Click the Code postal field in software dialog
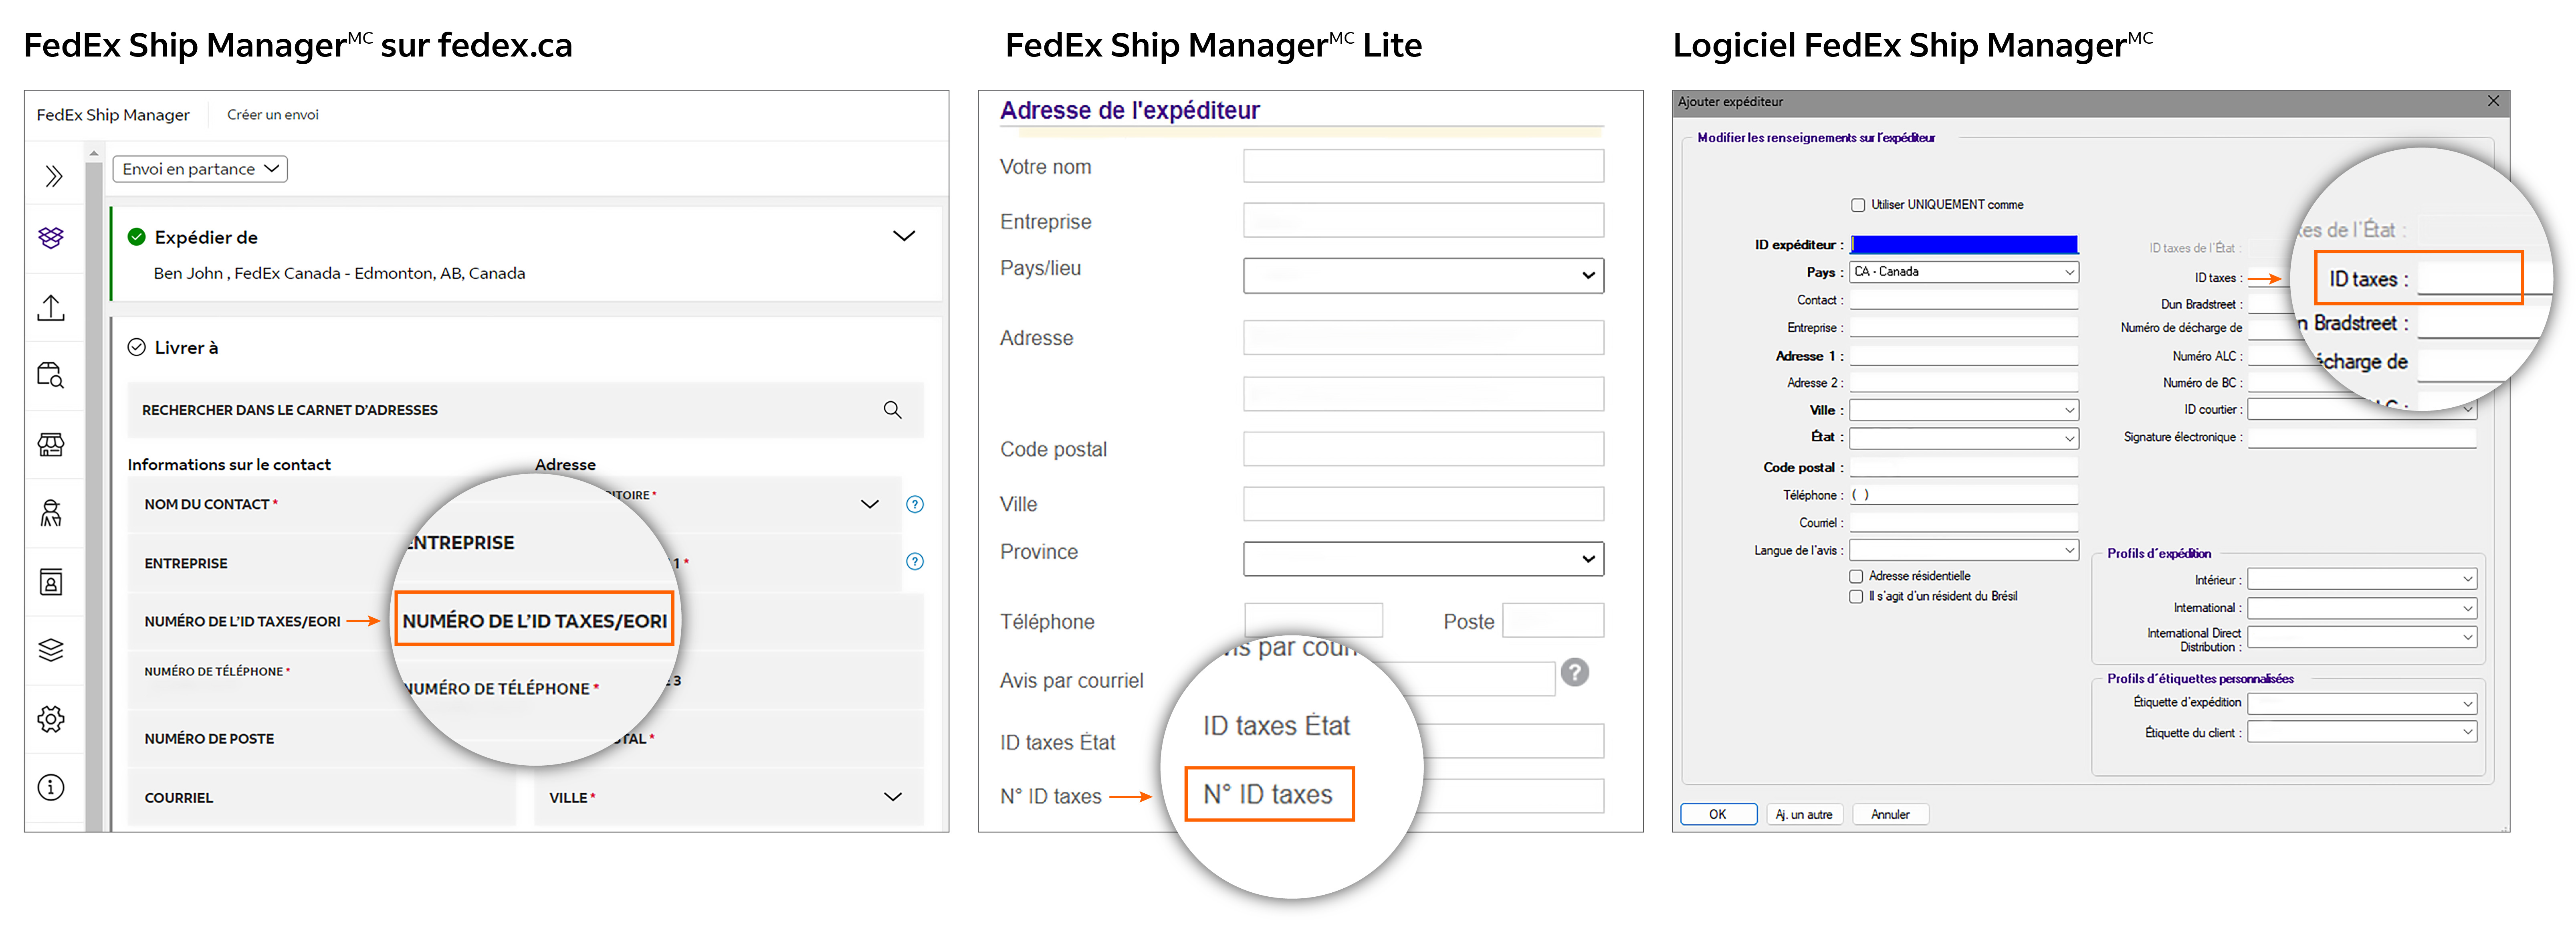This screenshot has width=2576, height=928. (1964, 467)
